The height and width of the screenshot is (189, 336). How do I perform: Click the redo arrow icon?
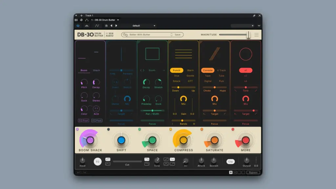click(x=84, y=172)
